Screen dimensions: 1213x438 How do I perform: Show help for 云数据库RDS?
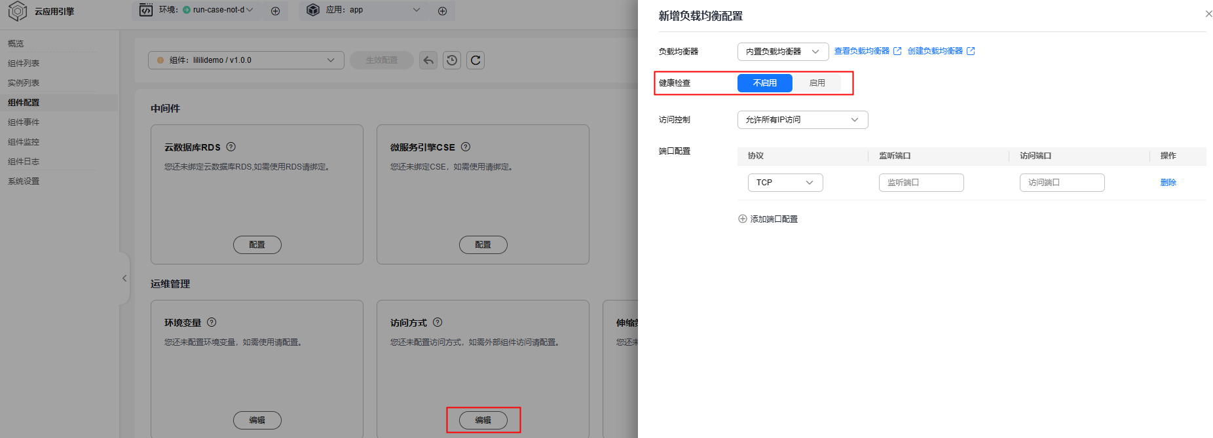[x=231, y=147]
